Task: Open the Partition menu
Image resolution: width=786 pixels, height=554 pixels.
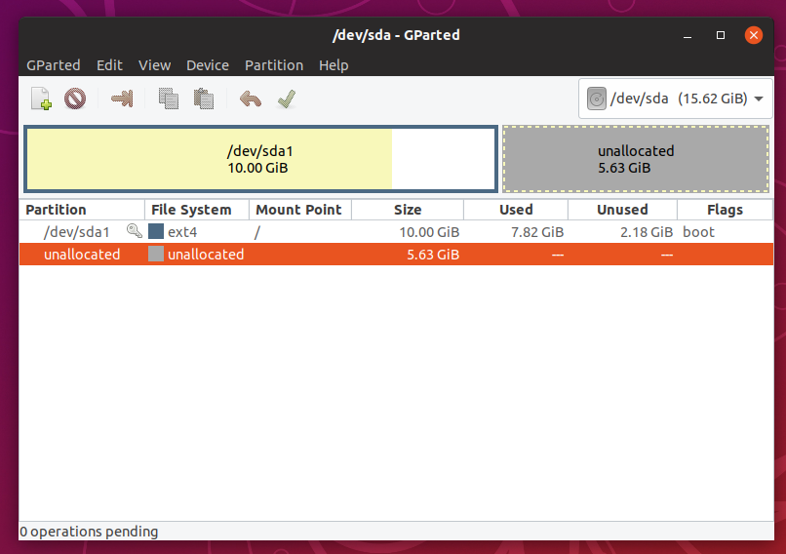Action: [x=274, y=65]
